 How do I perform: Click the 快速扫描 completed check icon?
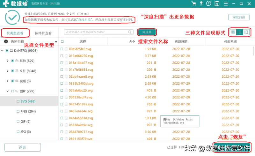pyautogui.click(x=6, y=42)
